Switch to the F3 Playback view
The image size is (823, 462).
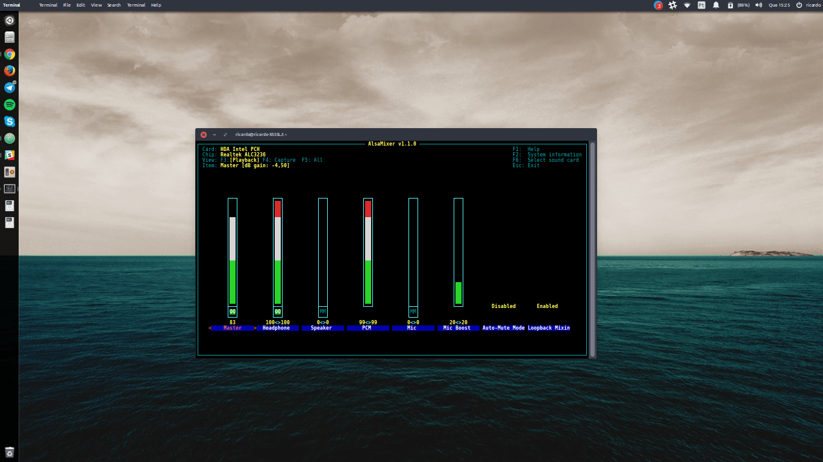click(x=240, y=160)
